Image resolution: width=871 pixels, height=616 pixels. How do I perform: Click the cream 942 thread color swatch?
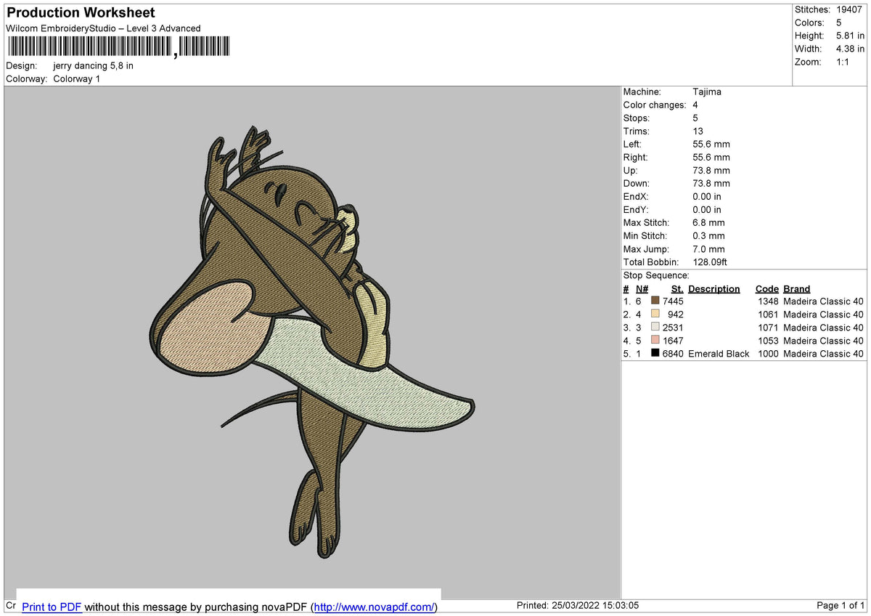(x=655, y=315)
